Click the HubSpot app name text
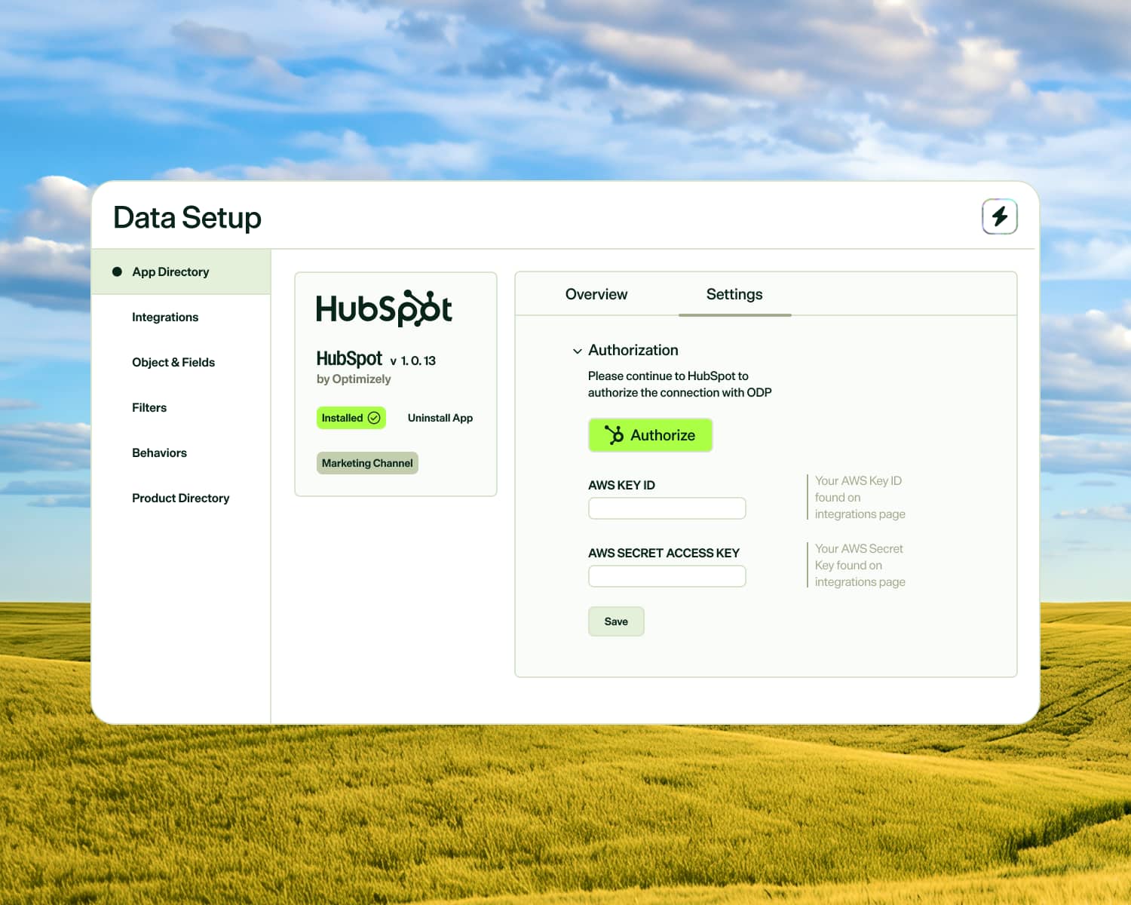1131x905 pixels. coord(349,358)
